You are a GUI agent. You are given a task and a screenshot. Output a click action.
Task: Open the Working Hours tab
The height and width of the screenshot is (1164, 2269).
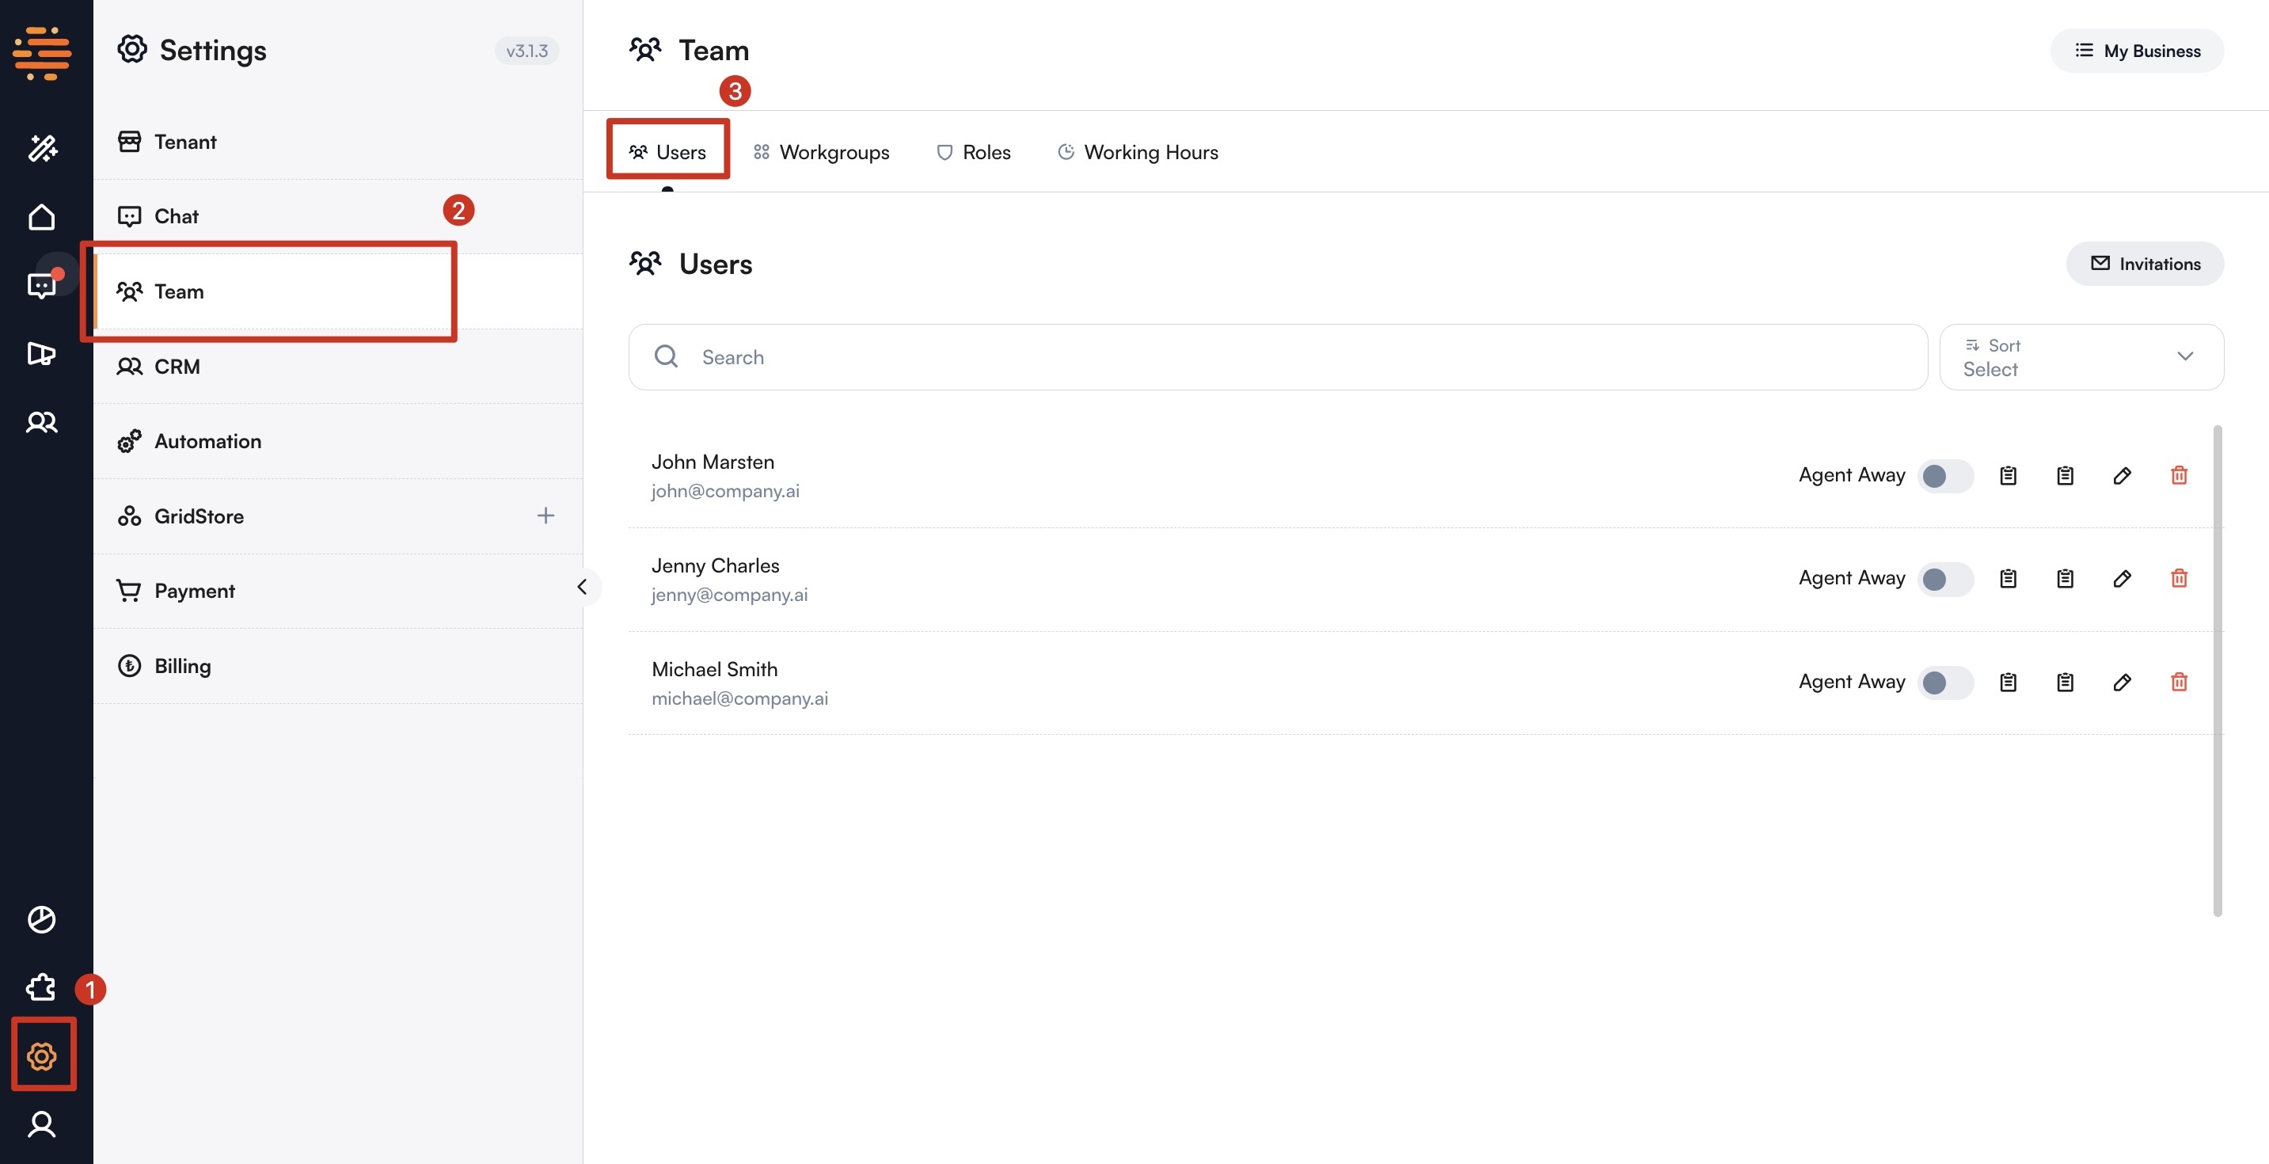[x=1137, y=151]
